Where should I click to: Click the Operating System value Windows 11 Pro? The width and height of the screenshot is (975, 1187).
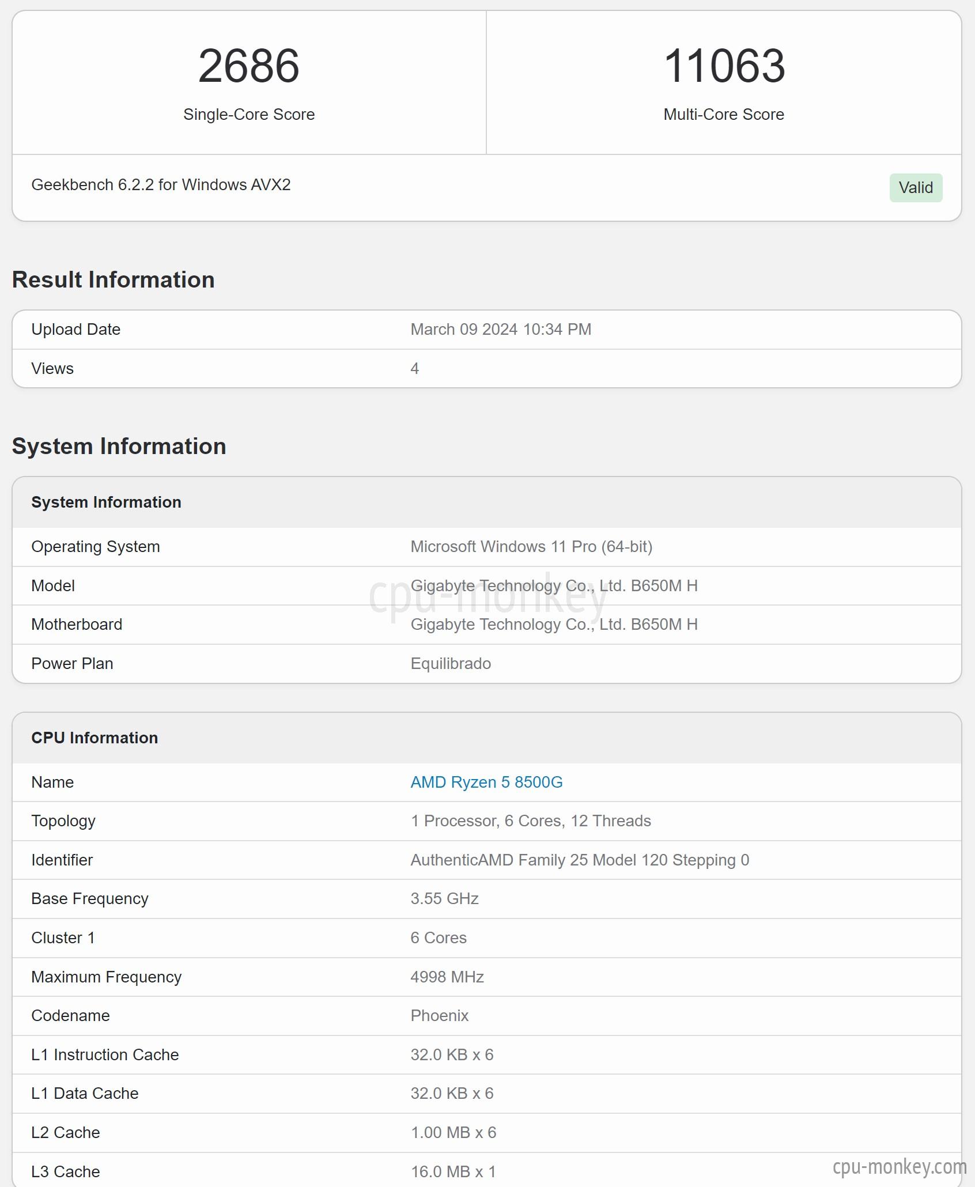(531, 547)
